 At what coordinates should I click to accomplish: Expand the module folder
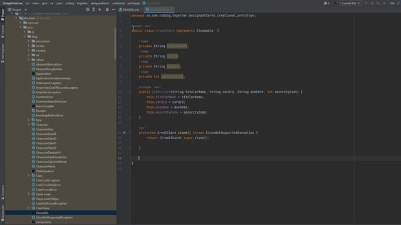29,51
